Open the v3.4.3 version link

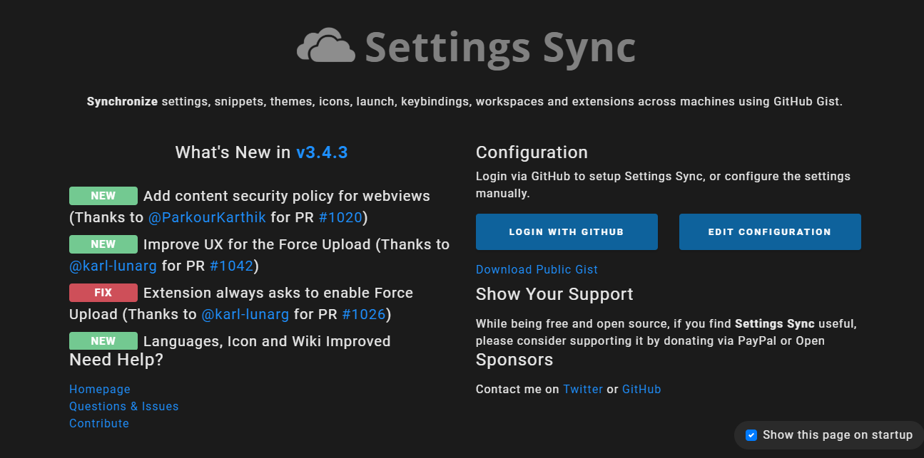322,152
